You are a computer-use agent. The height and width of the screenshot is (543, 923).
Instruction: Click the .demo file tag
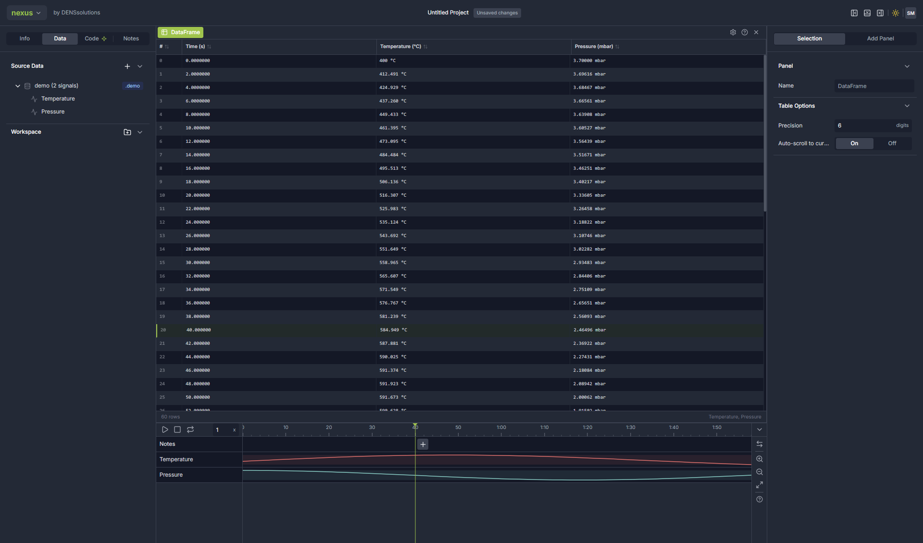pos(133,86)
